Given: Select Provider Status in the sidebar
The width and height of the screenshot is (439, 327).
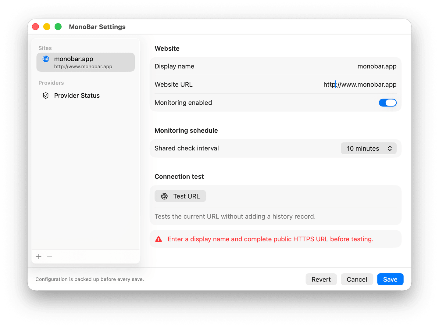Looking at the screenshot, I should click(85, 96).
